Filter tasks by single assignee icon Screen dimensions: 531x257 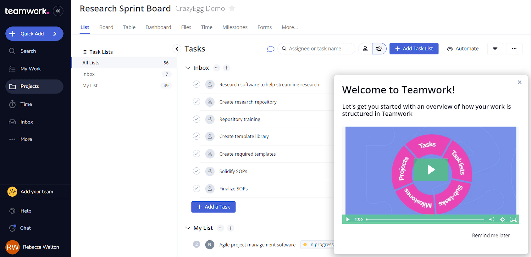pos(365,49)
